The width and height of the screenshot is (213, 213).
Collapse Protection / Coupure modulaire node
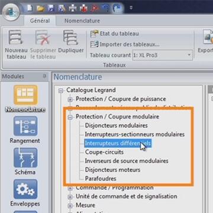tap(70, 117)
